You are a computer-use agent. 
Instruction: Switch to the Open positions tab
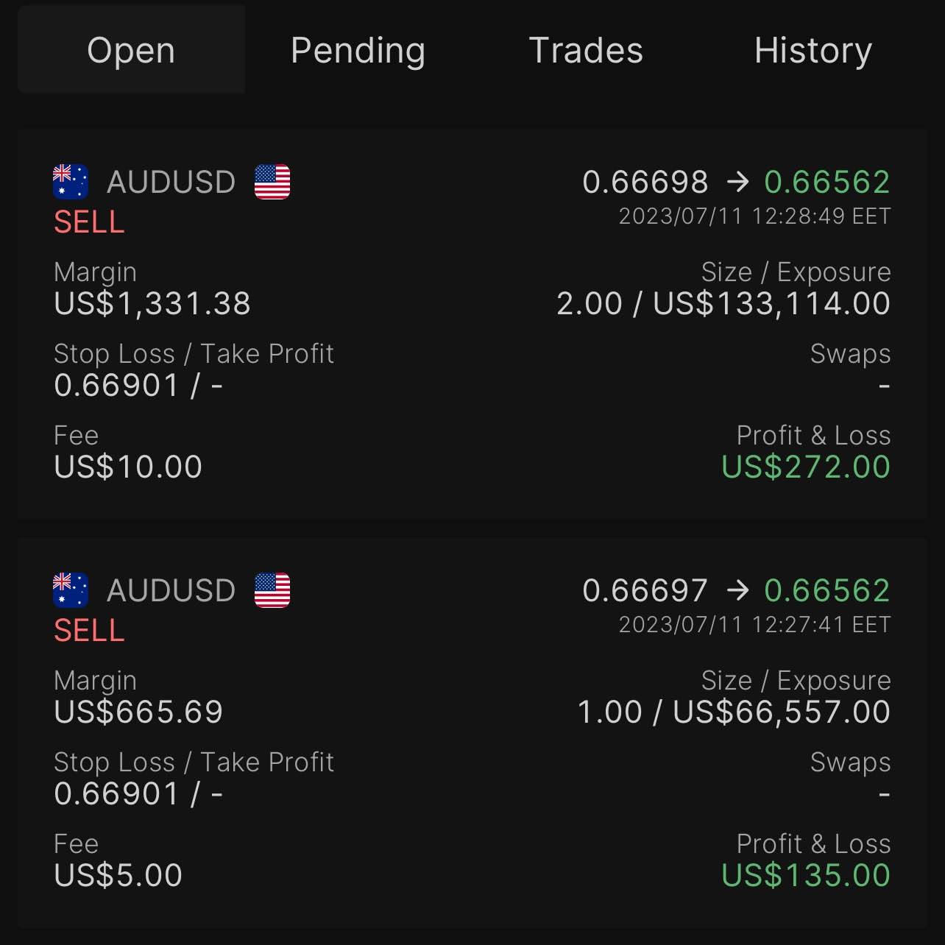click(131, 50)
